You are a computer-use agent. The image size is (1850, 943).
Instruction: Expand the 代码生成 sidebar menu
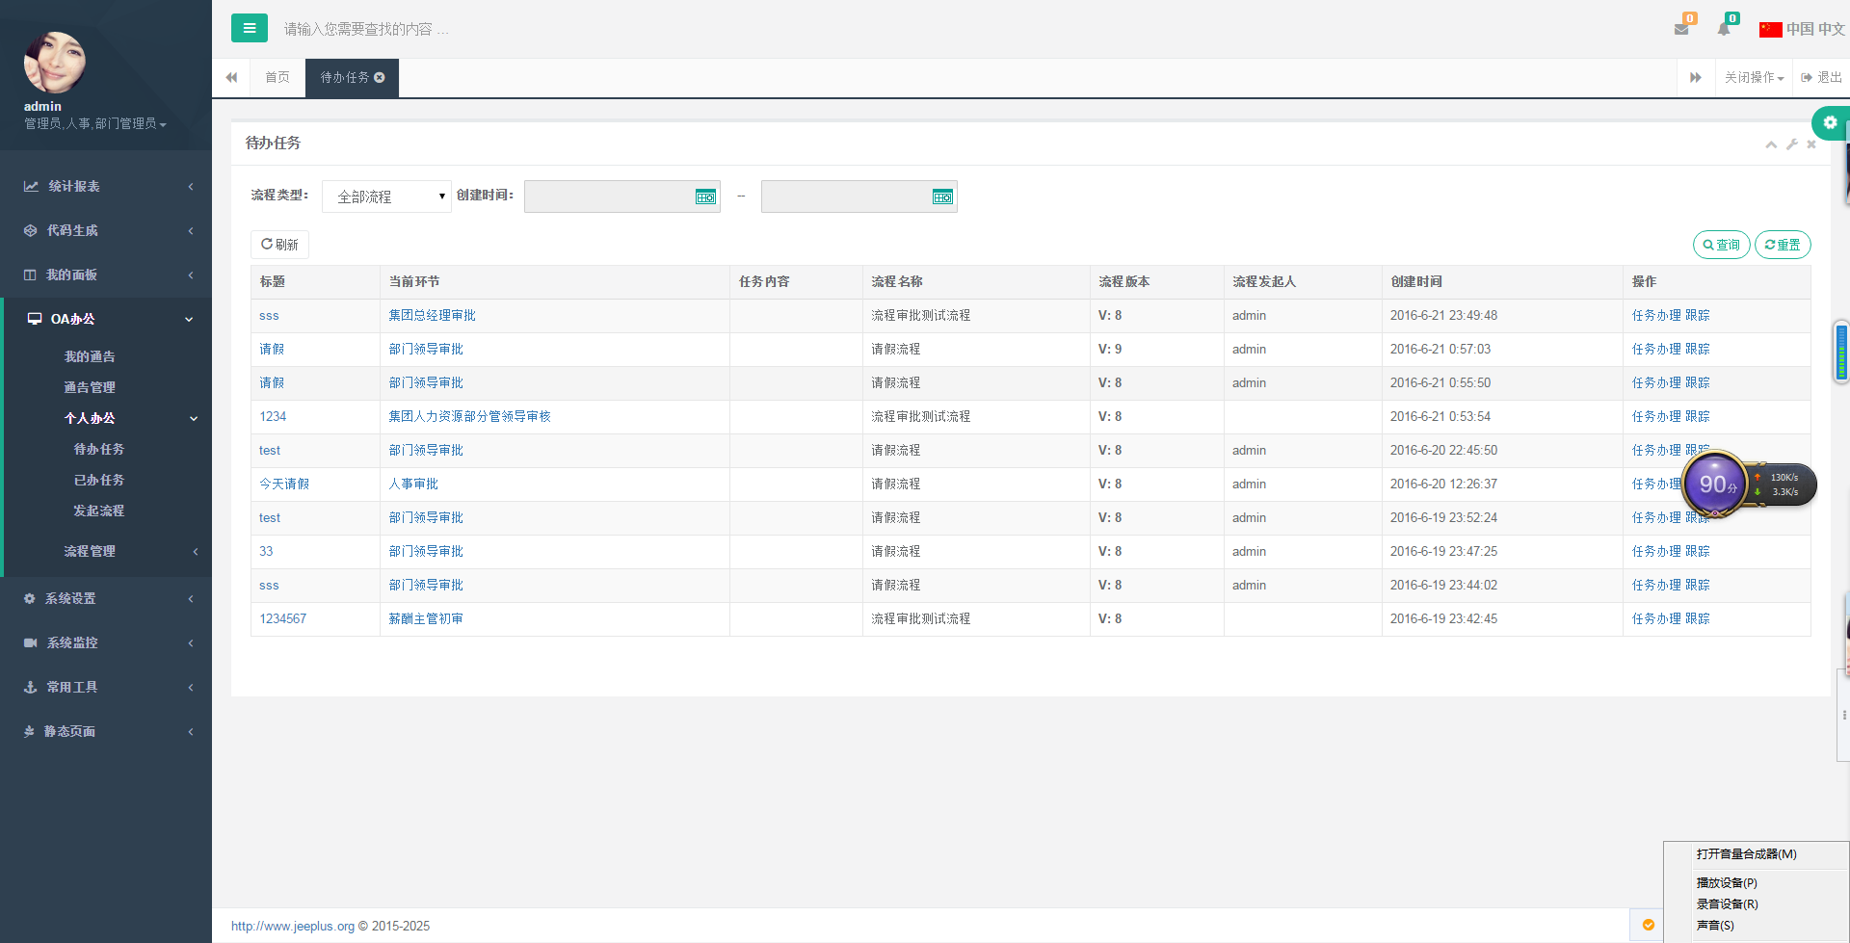coord(106,230)
